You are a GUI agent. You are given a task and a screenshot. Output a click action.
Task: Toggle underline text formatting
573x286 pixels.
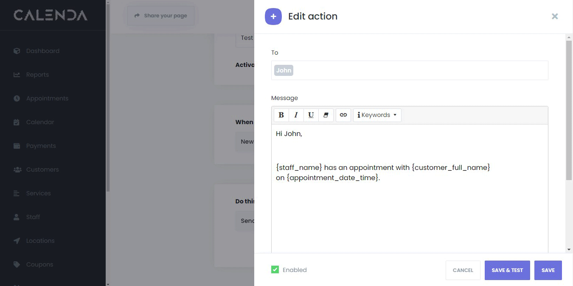(x=311, y=115)
